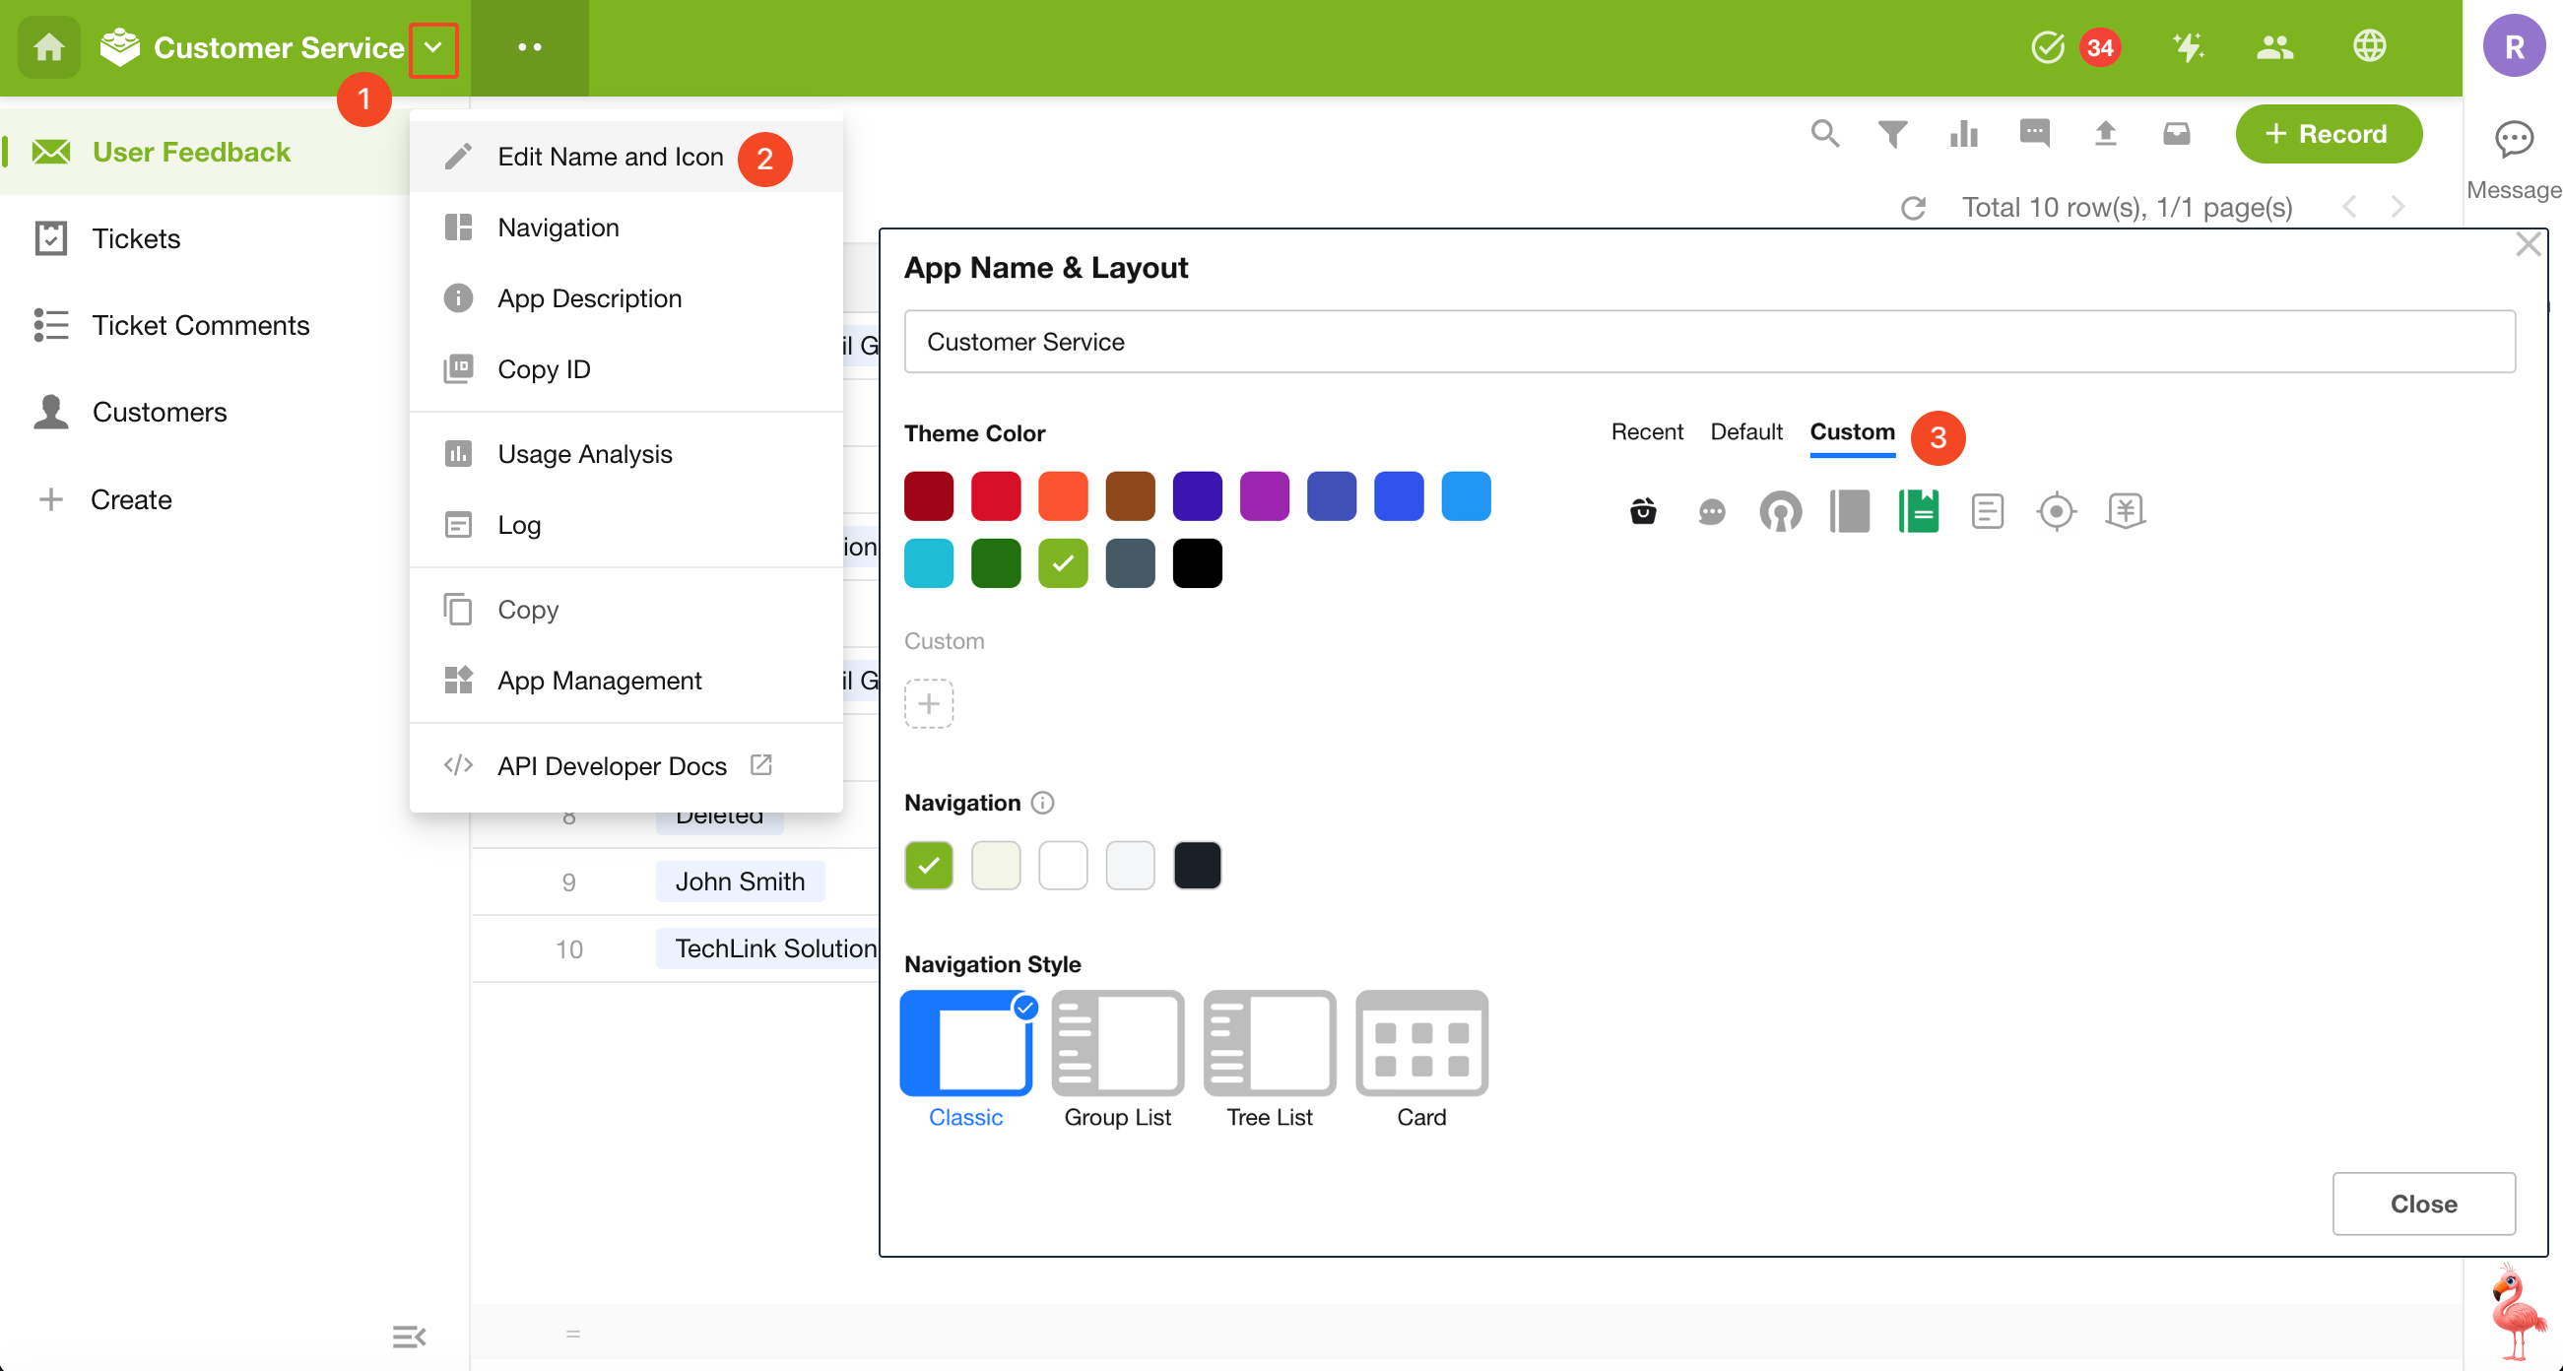Click the app name text field
Screen dimensions: 2563x1371
tap(1708, 341)
